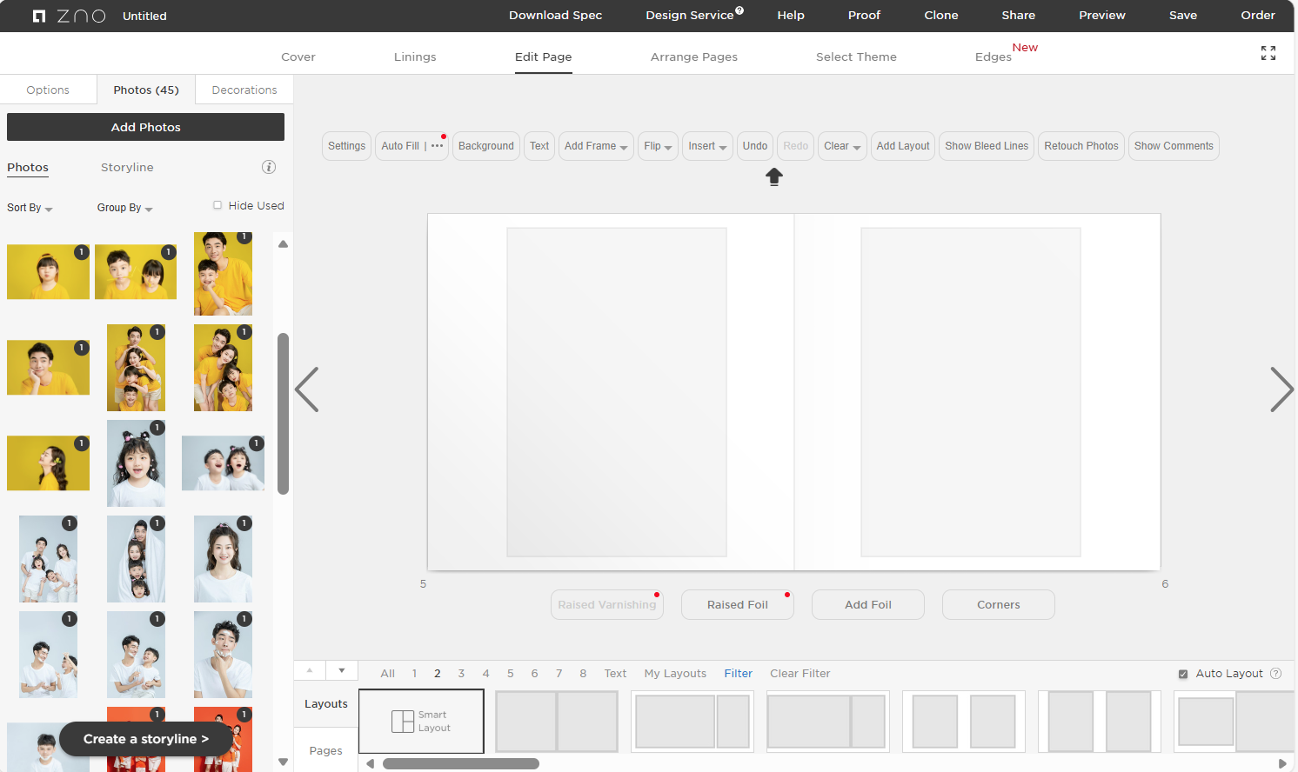Screen dimensions: 1298x772
Task: Open the Auto Layout help icon
Action: tap(1276, 674)
